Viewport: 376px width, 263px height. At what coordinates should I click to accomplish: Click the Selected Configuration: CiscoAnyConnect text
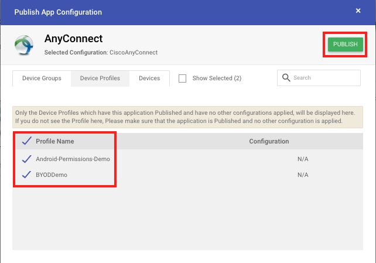(101, 52)
